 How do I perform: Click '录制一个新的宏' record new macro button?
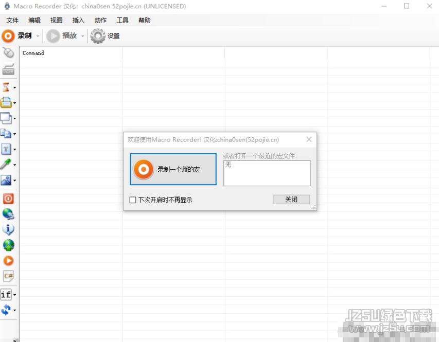point(173,169)
